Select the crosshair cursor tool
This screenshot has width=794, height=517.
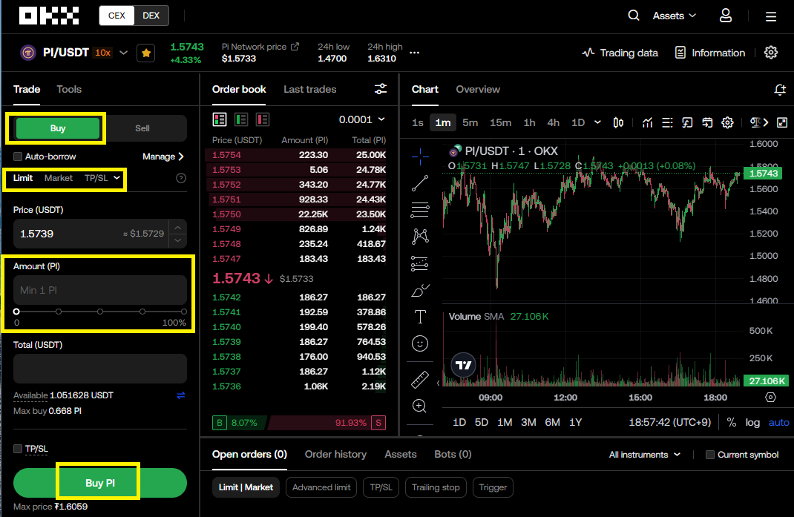tap(420, 157)
